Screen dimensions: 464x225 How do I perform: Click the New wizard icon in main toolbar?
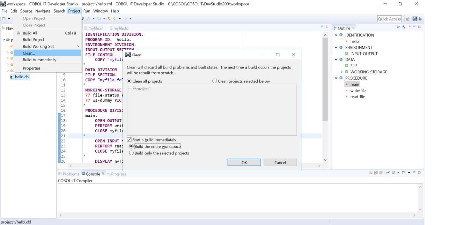click(4, 18)
